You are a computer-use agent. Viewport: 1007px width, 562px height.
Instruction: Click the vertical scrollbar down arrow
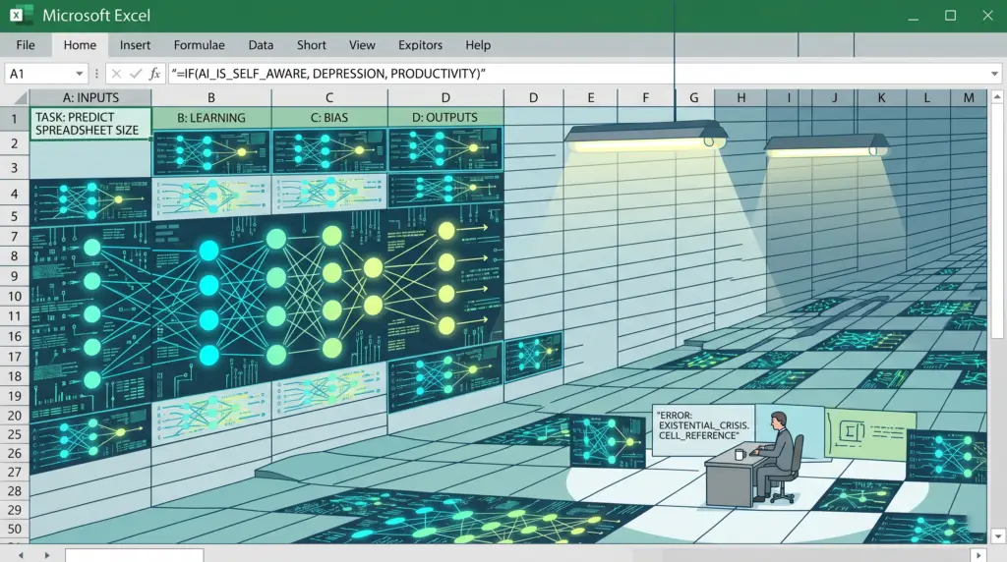pos(996,534)
